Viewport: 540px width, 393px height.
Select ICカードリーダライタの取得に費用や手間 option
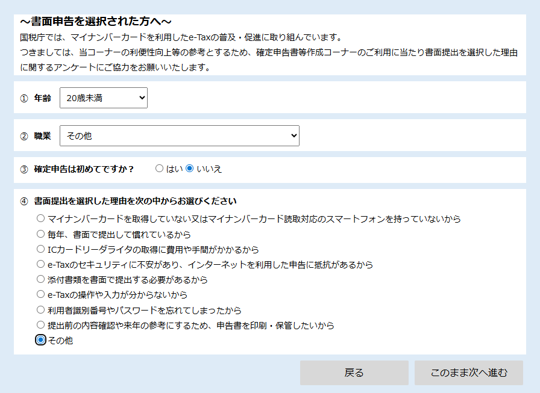(41, 249)
